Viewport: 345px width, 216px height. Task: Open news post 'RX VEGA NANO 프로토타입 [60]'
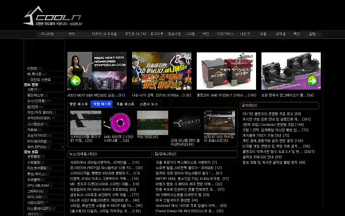coord(103,190)
